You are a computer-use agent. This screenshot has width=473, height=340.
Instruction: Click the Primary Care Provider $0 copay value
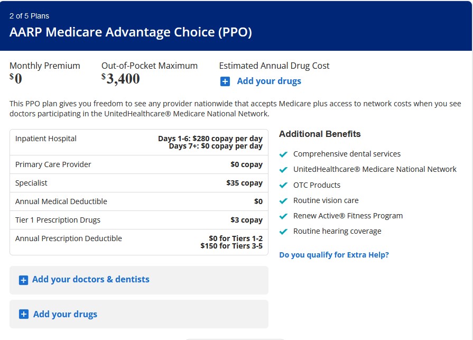[246, 164]
